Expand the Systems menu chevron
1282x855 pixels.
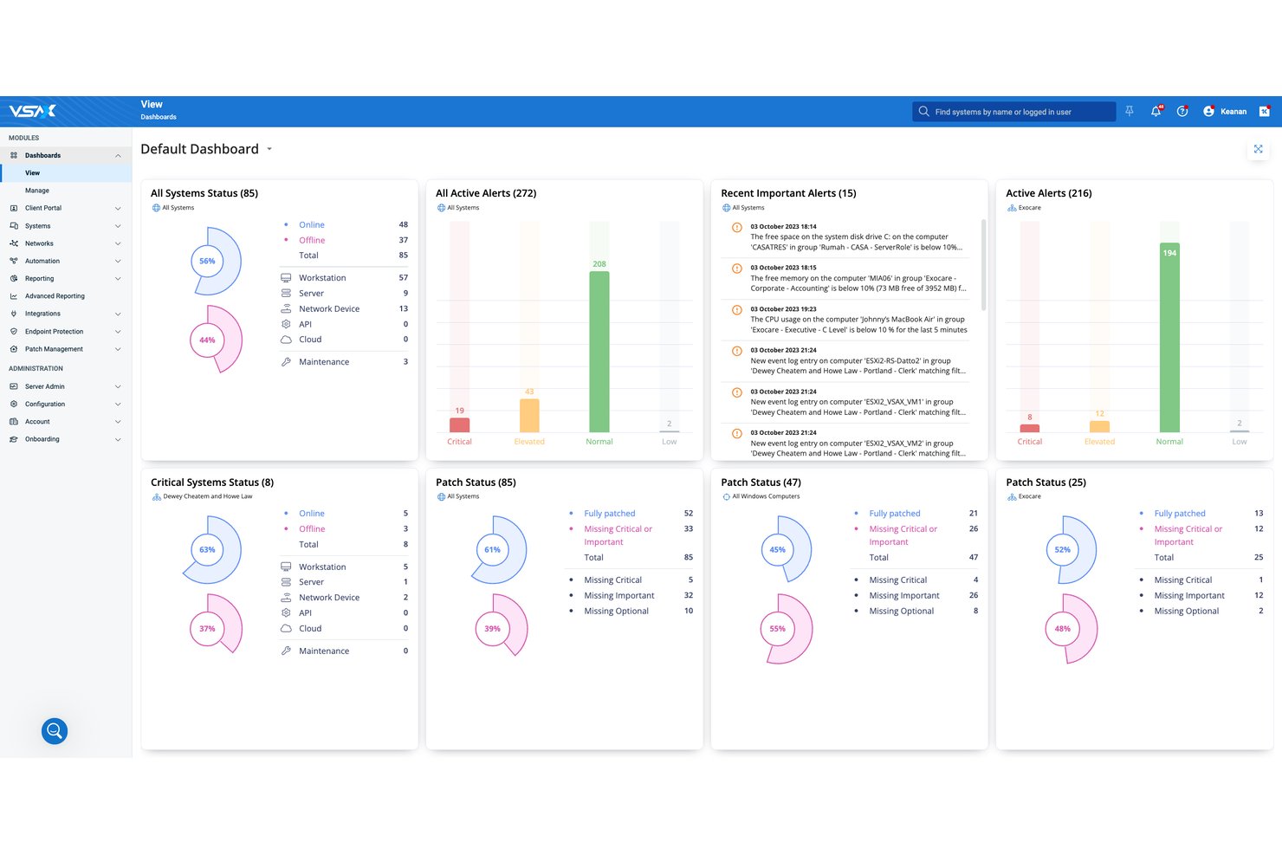tap(118, 226)
